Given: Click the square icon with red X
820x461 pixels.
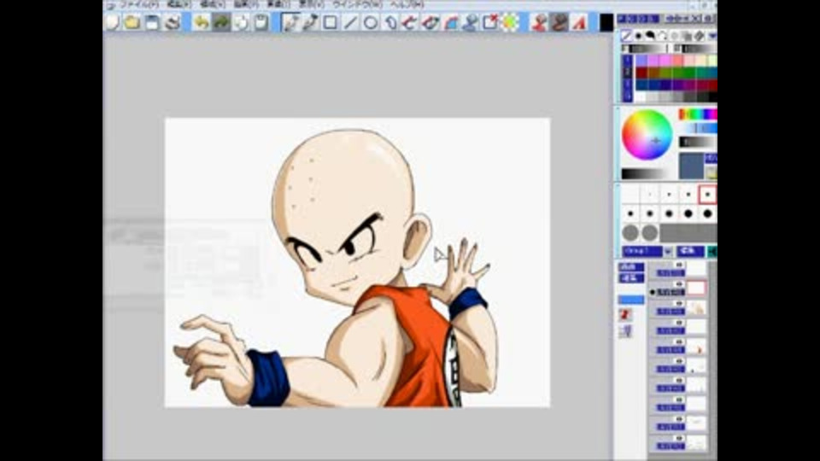Looking at the screenshot, I should point(490,22).
